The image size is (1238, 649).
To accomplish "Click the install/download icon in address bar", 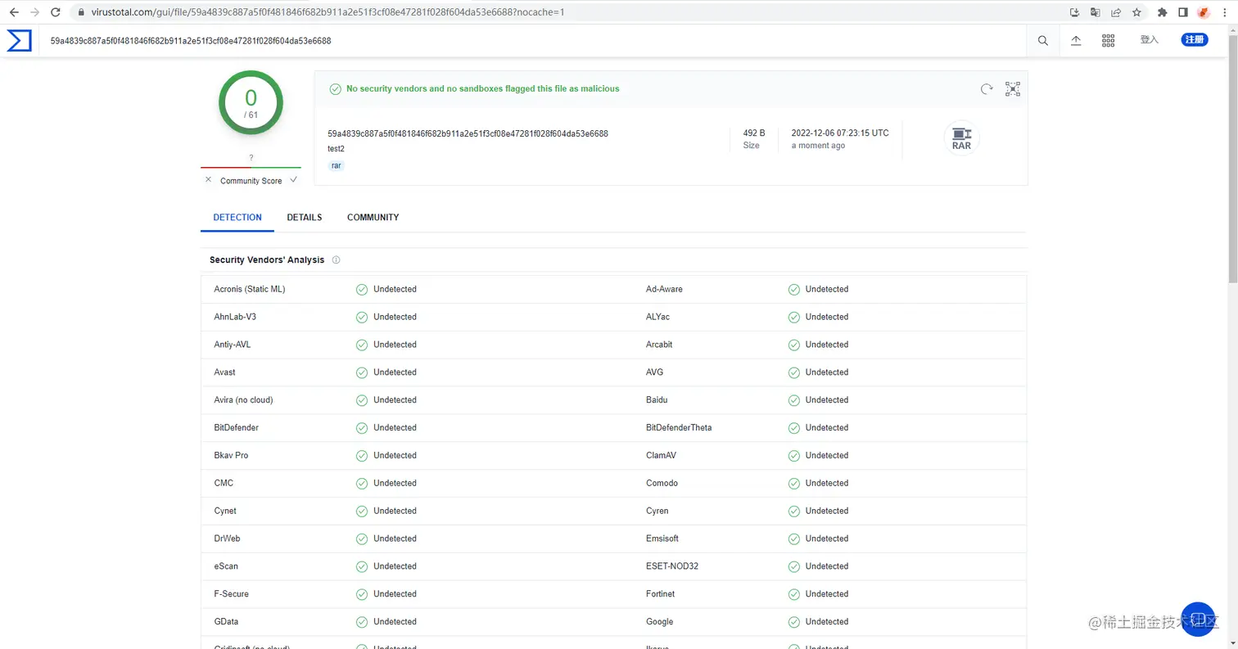I will pos(1075,12).
